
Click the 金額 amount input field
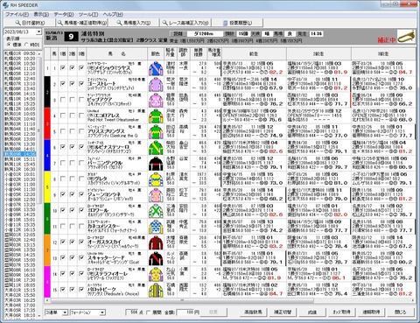(185, 312)
